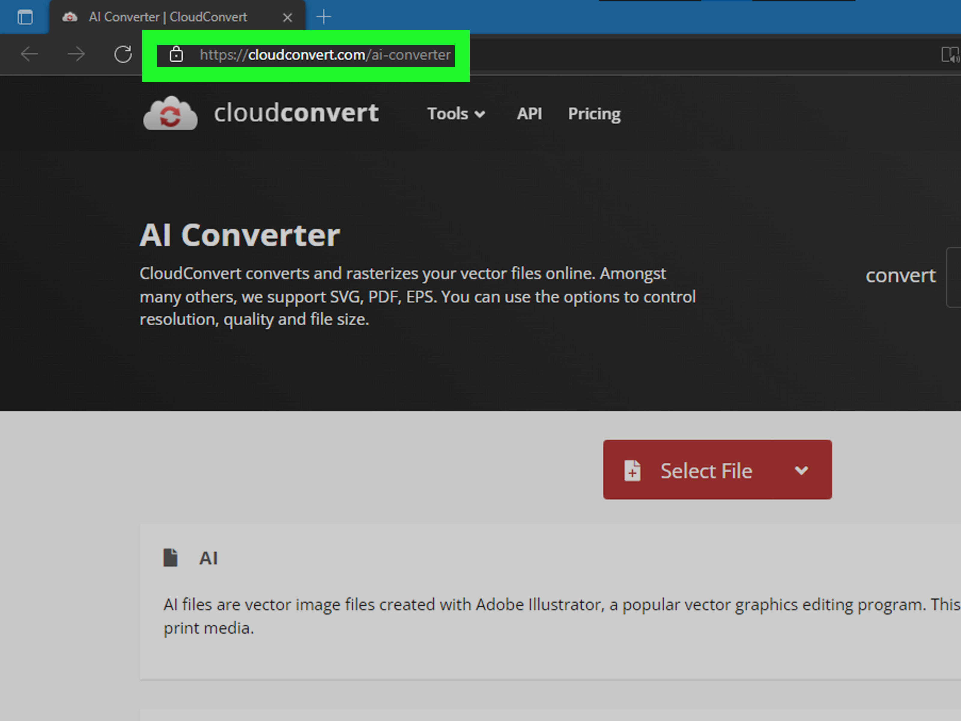
Task: Open a new browser tab with the plus icon
Action: coord(324,17)
